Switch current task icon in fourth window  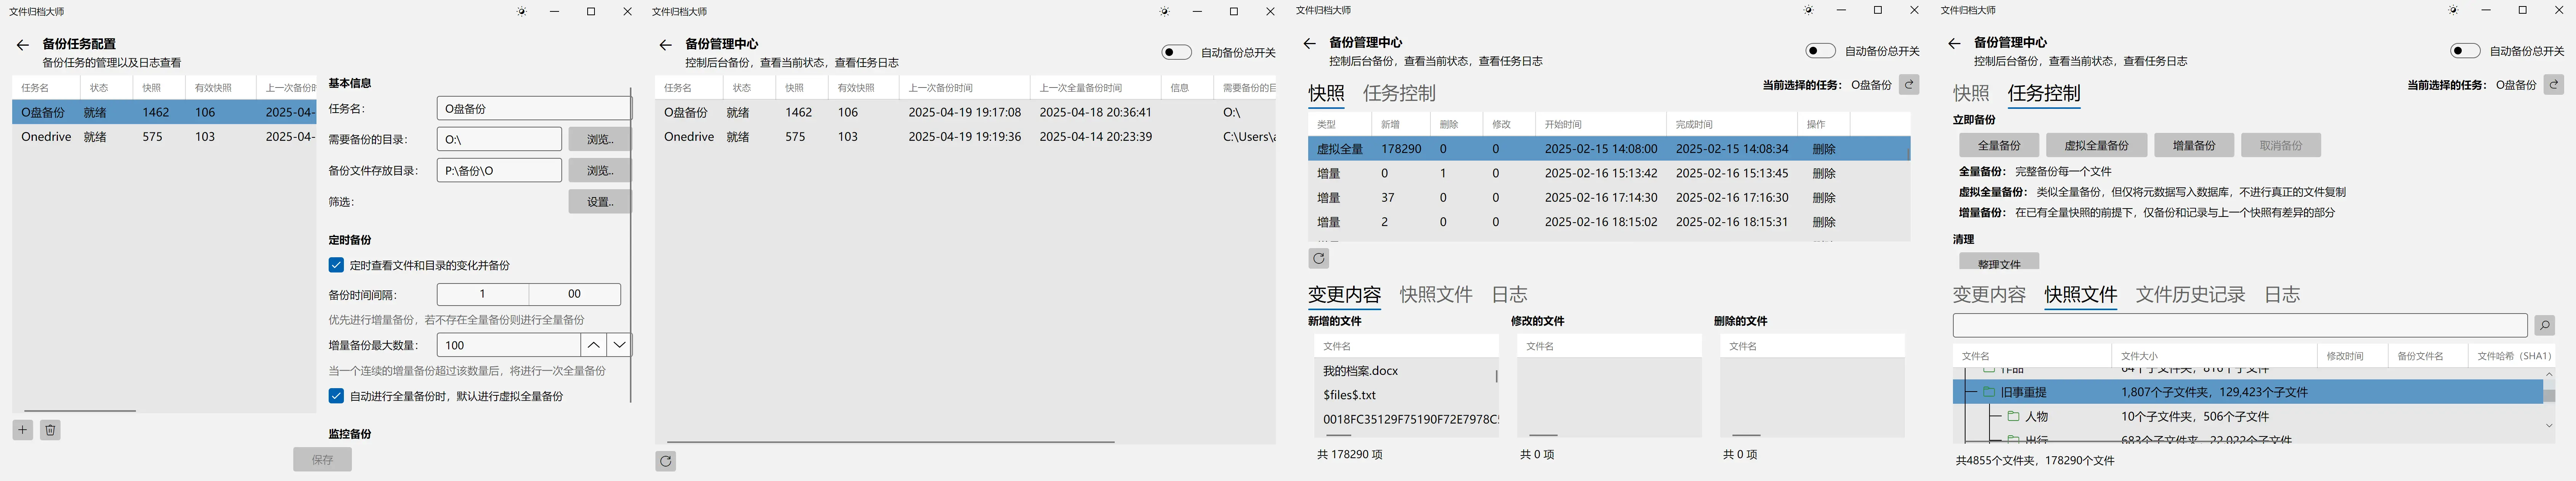(x=2554, y=85)
